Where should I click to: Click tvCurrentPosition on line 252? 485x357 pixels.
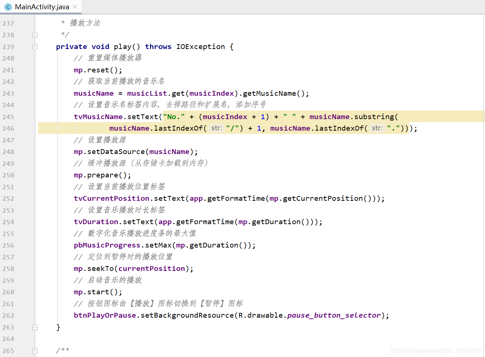(112, 199)
